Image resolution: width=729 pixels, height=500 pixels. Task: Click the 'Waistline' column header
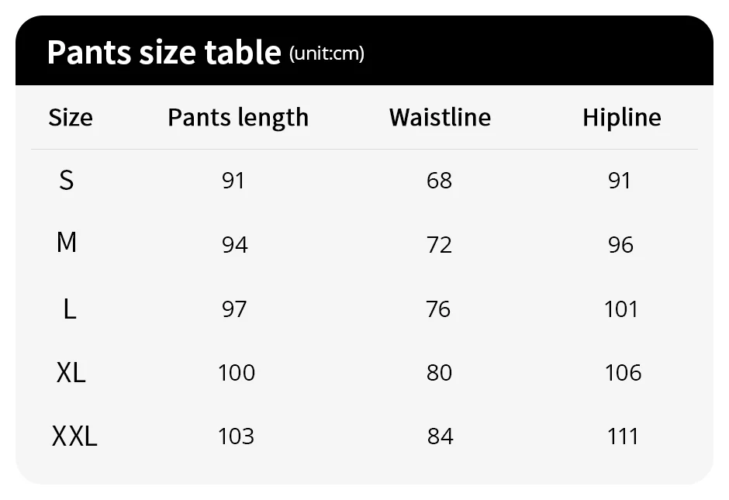[x=440, y=118]
